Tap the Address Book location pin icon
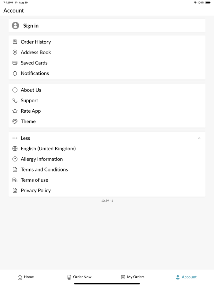The height and width of the screenshot is (286, 214). point(15,52)
